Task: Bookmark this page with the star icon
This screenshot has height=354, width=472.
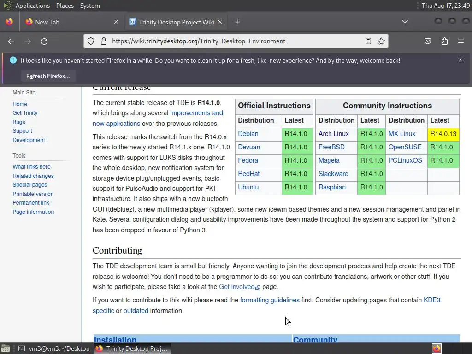Action: 381,41
